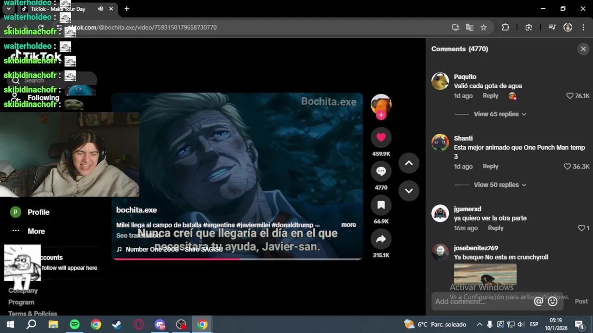Expand View 50 replies under Shanti
Image resolution: width=593 pixels, height=333 pixels.
coord(500,185)
